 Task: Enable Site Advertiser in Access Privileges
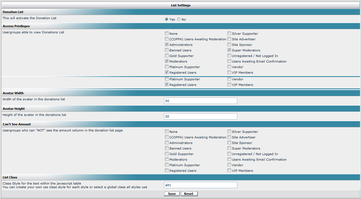tap(229, 39)
